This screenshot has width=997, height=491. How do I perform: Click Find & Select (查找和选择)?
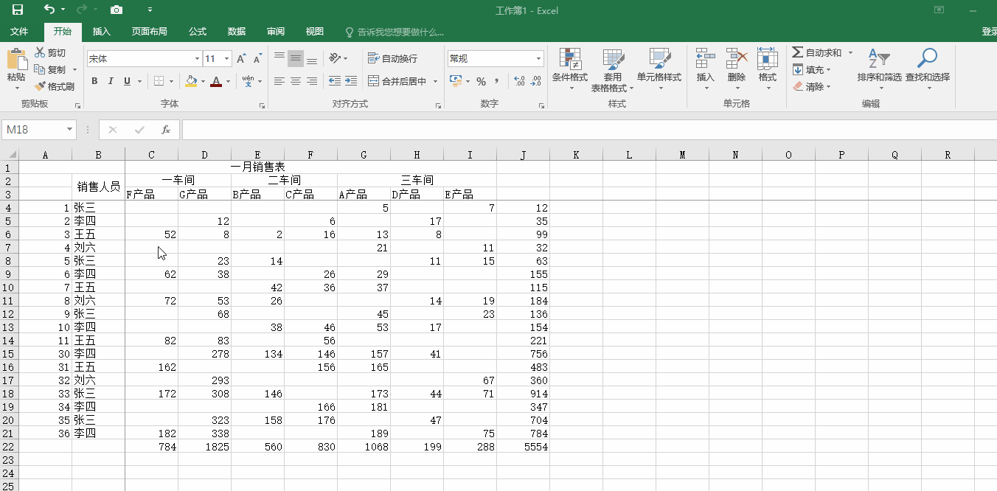point(928,70)
